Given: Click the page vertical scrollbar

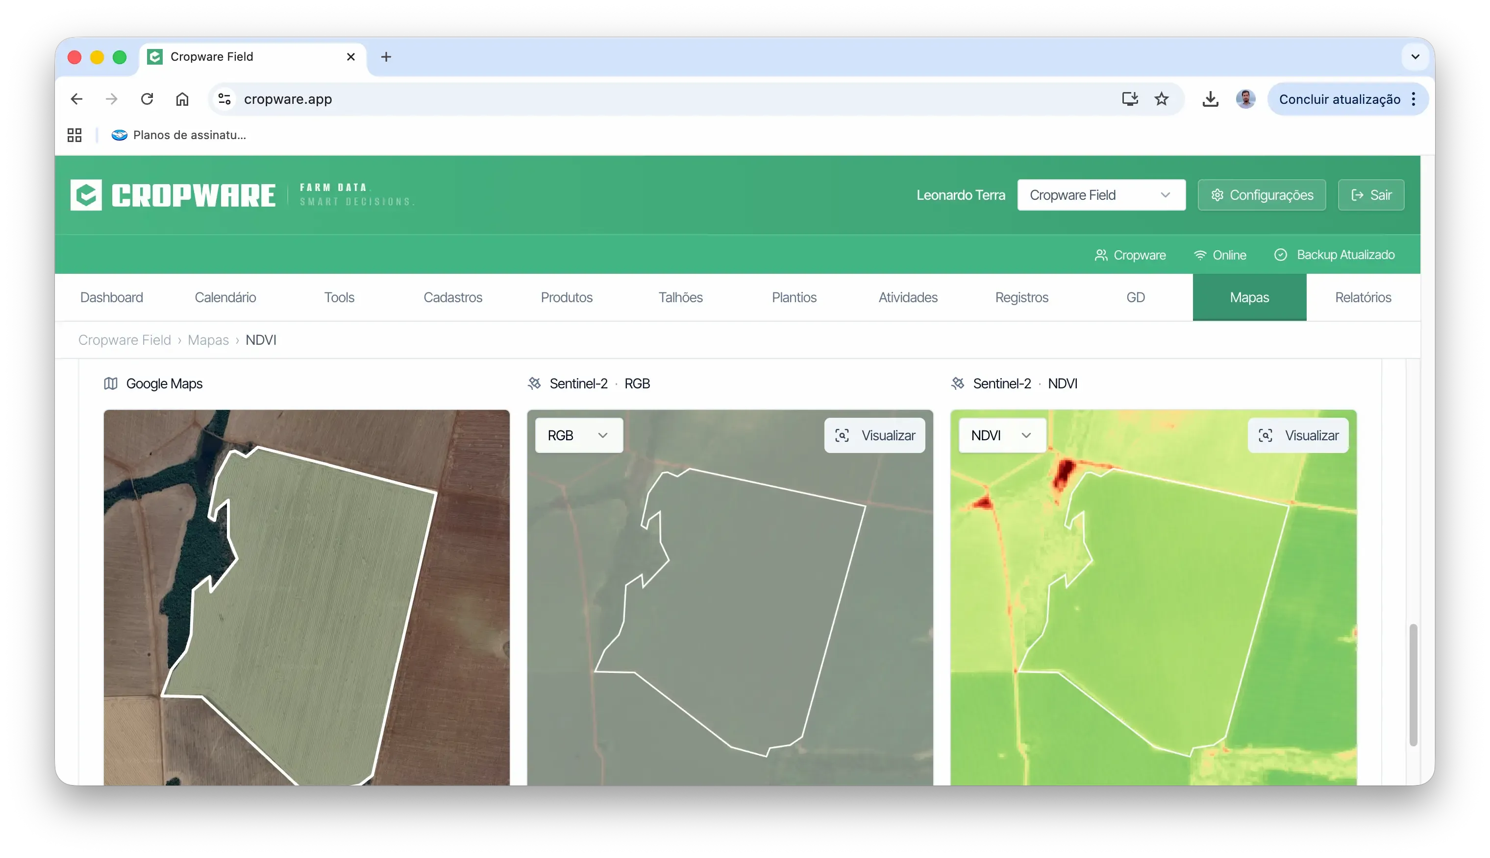Looking at the screenshot, I should click(x=1413, y=685).
